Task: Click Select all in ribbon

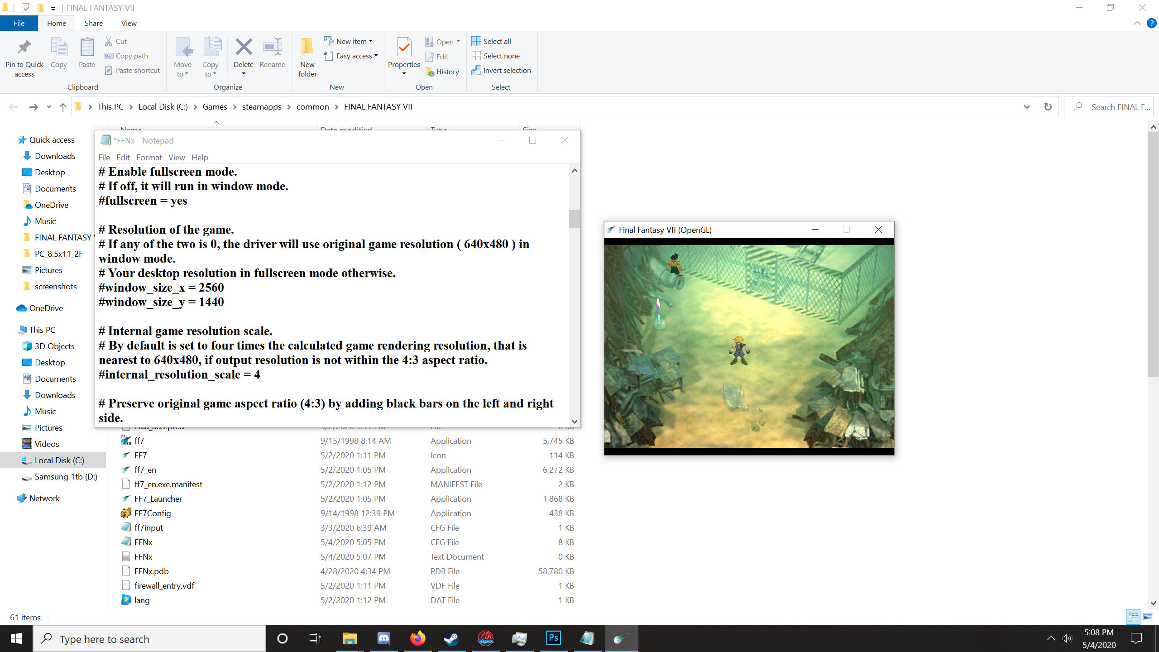Action: click(x=491, y=41)
